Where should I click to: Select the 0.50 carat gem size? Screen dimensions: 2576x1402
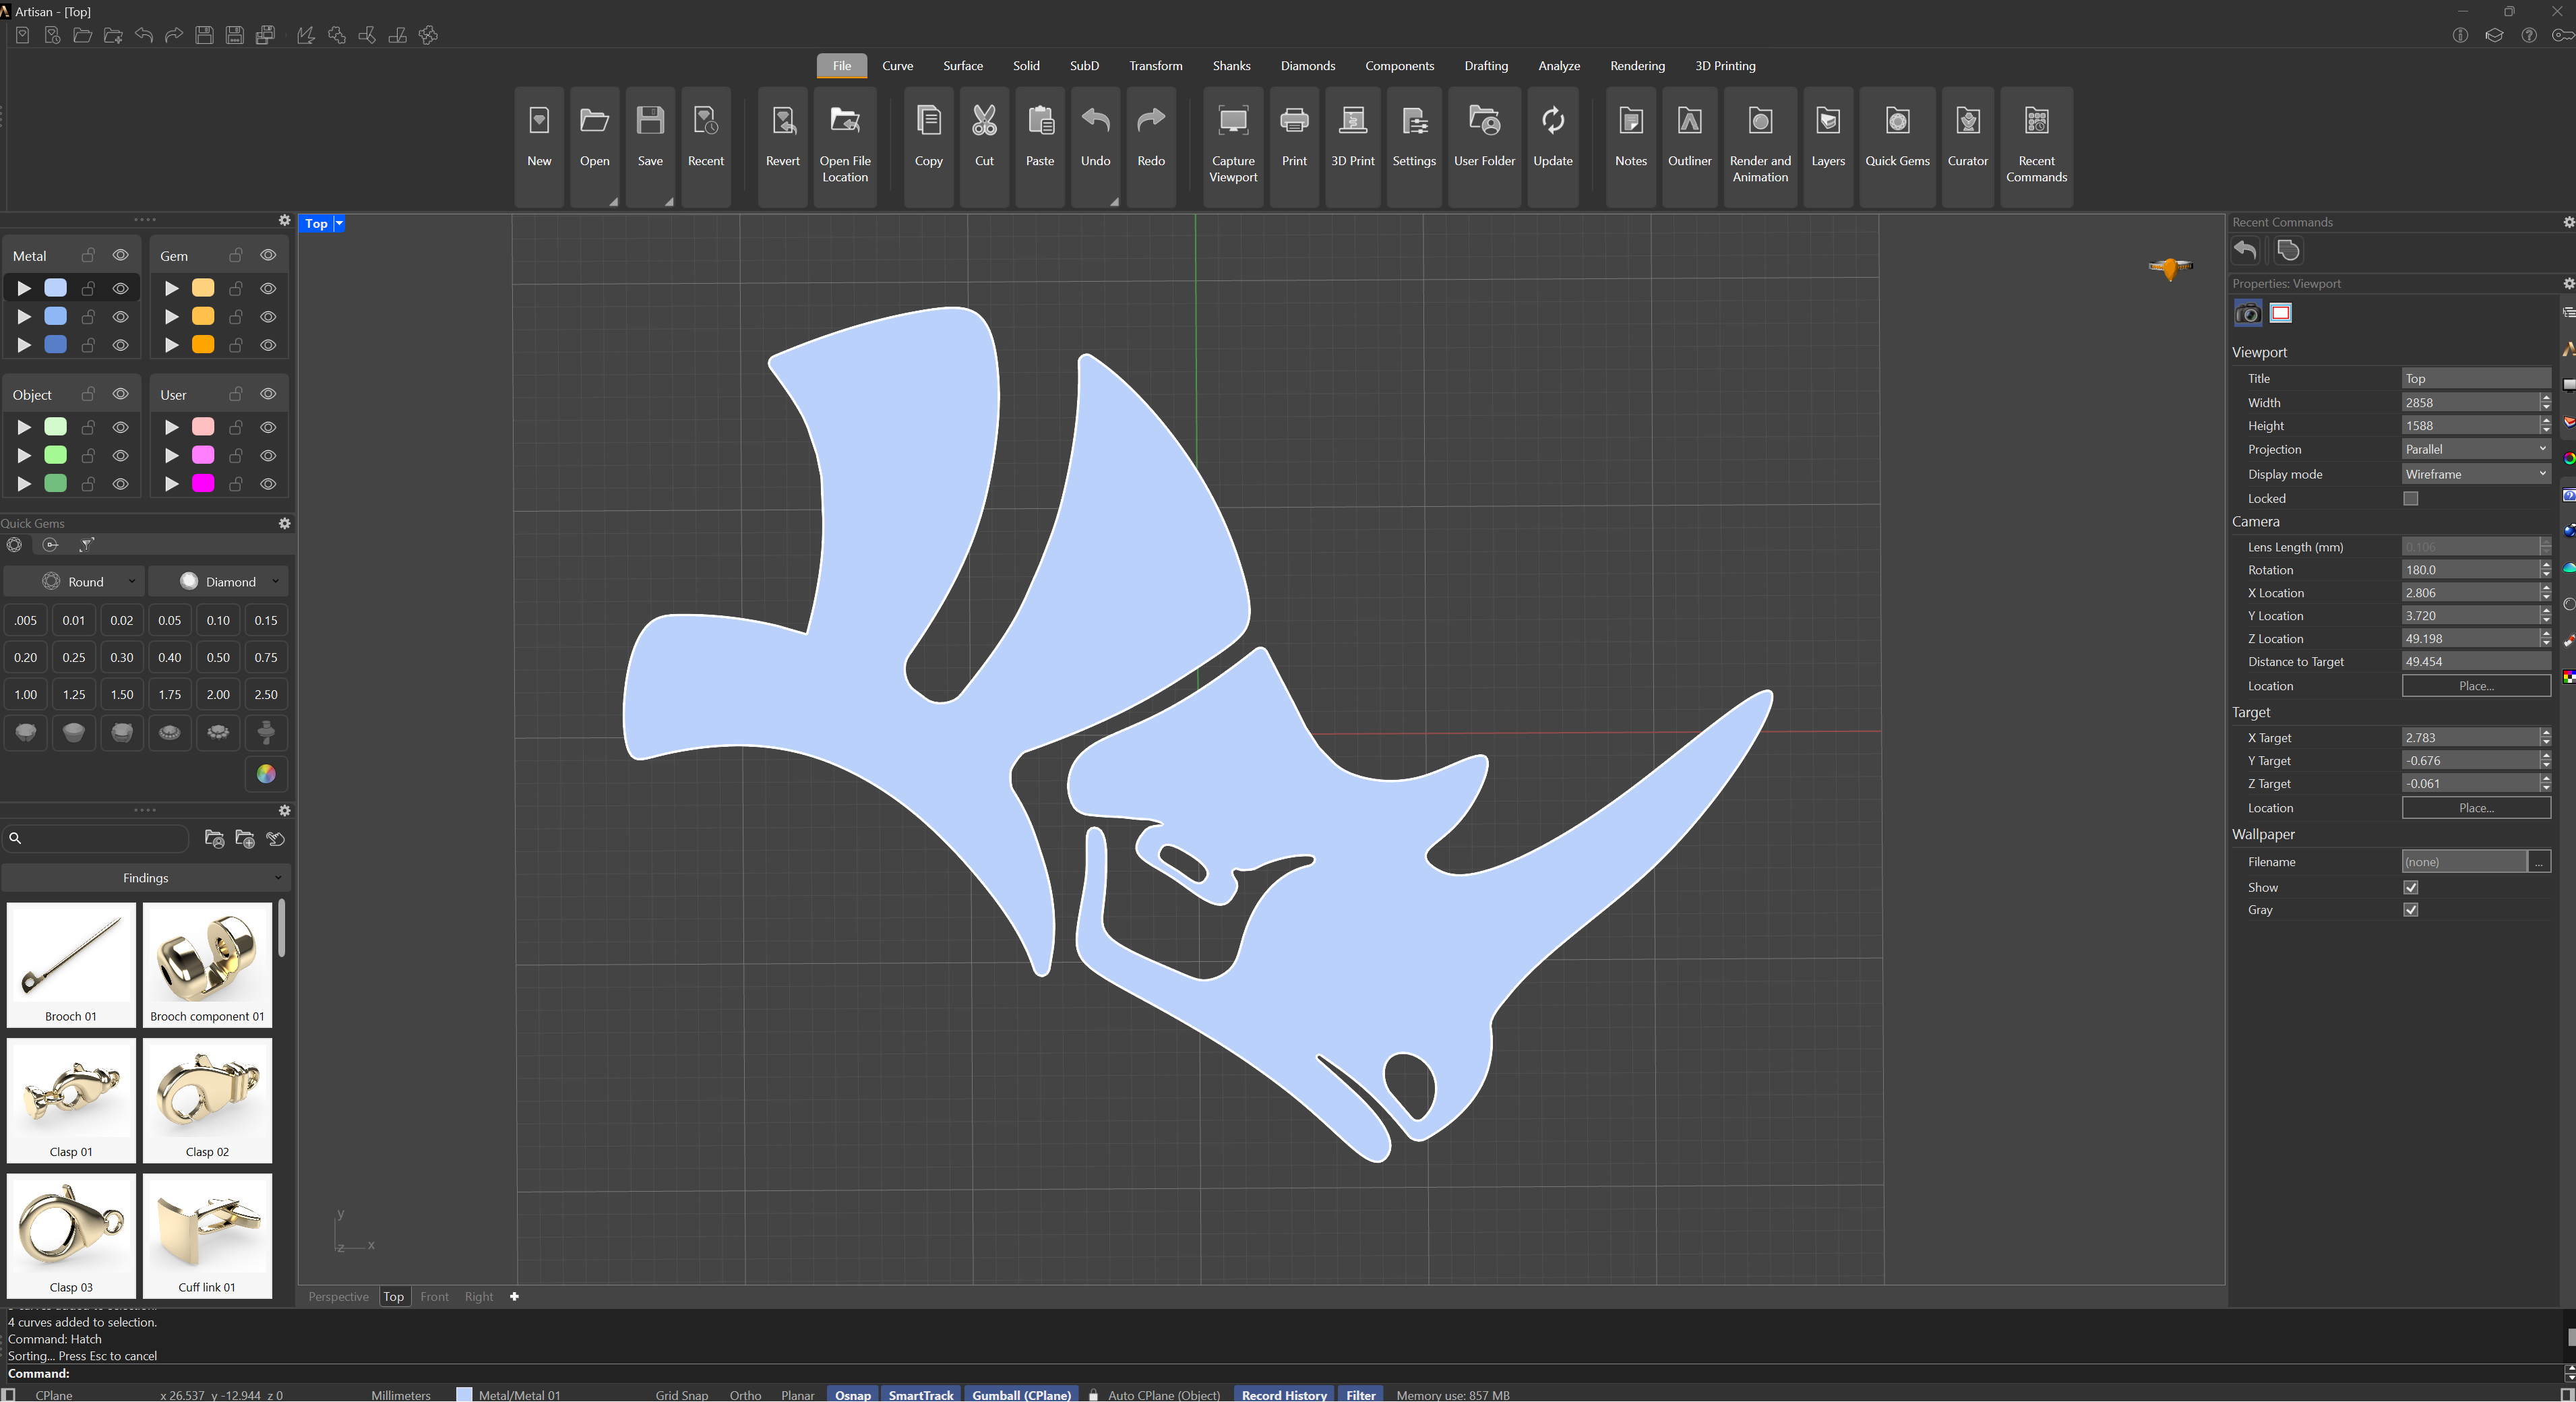pos(218,657)
